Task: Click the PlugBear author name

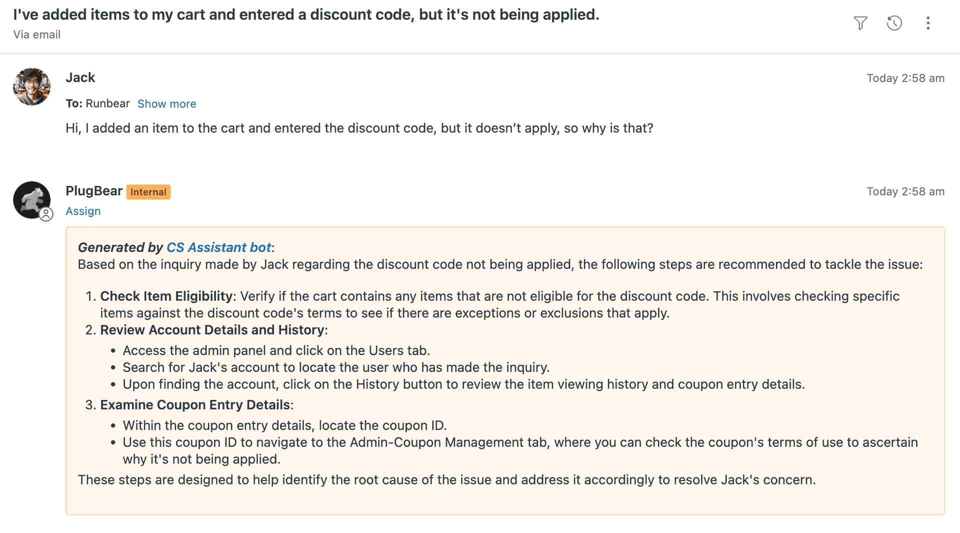Action: (x=94, y=191)
